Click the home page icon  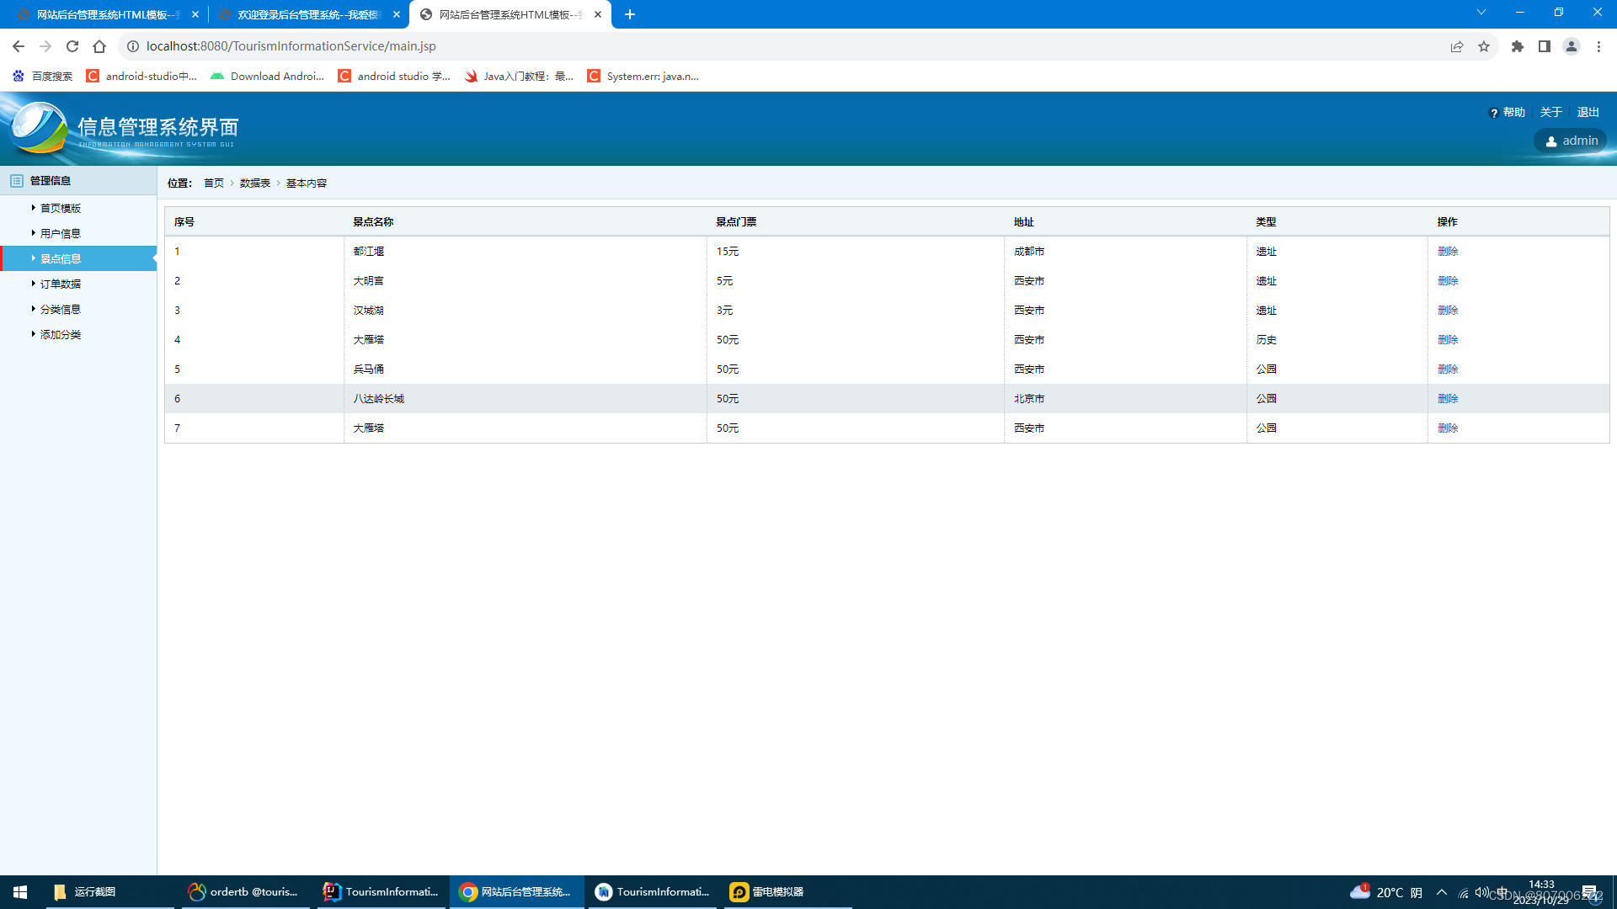tap(99, 46)
